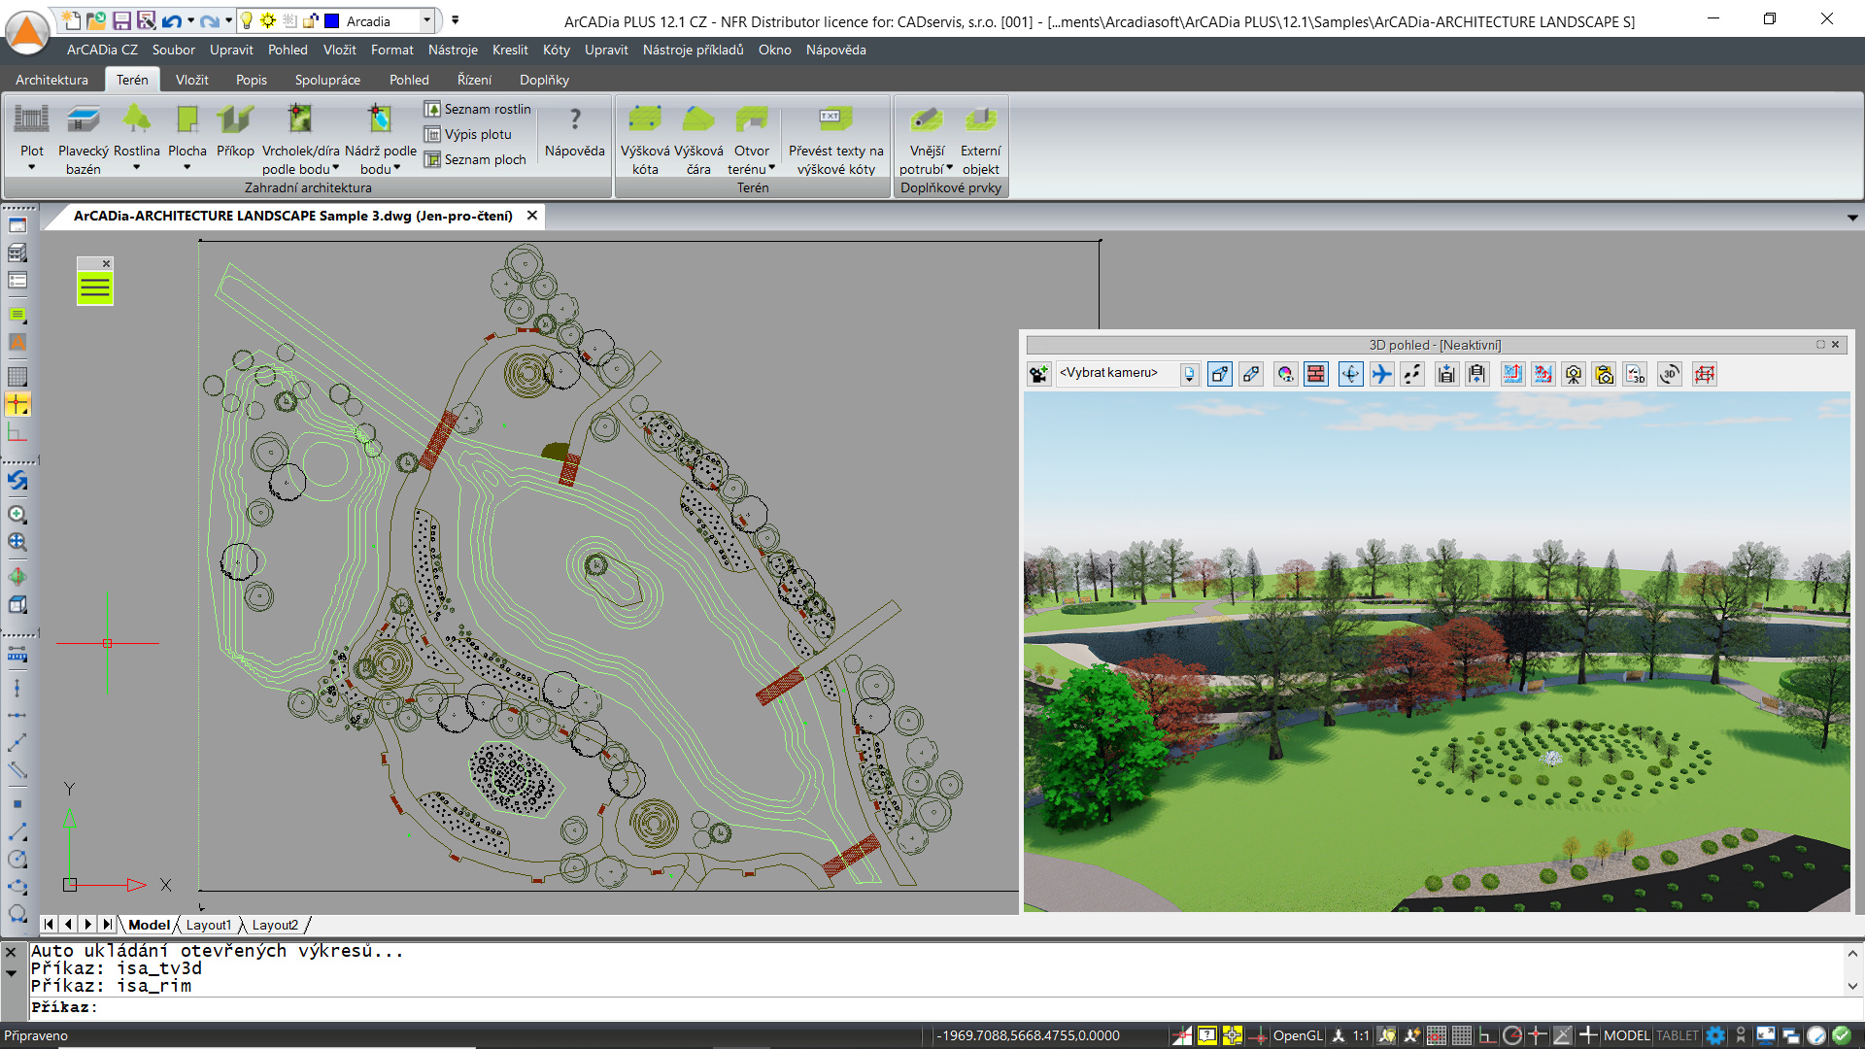Click the Nádrž podle bodu icon
The width and height of the screenshot is (1865, 1049).
click(380, 119)
